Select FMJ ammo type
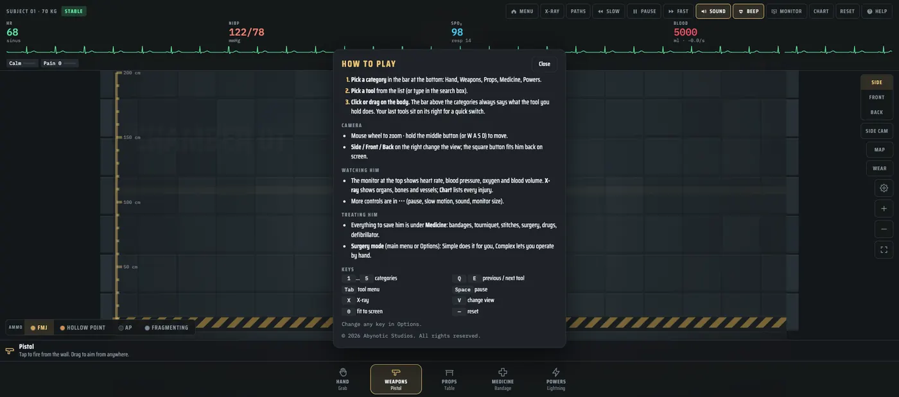The image size is (899, 397). coord(39,328)
